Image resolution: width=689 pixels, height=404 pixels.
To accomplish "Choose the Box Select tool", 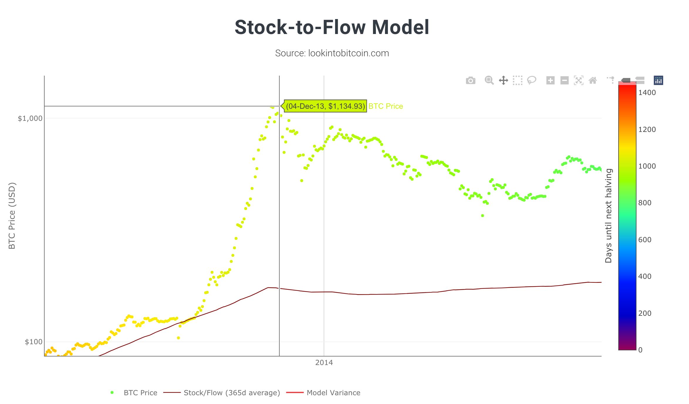I will tap(517, 80).
